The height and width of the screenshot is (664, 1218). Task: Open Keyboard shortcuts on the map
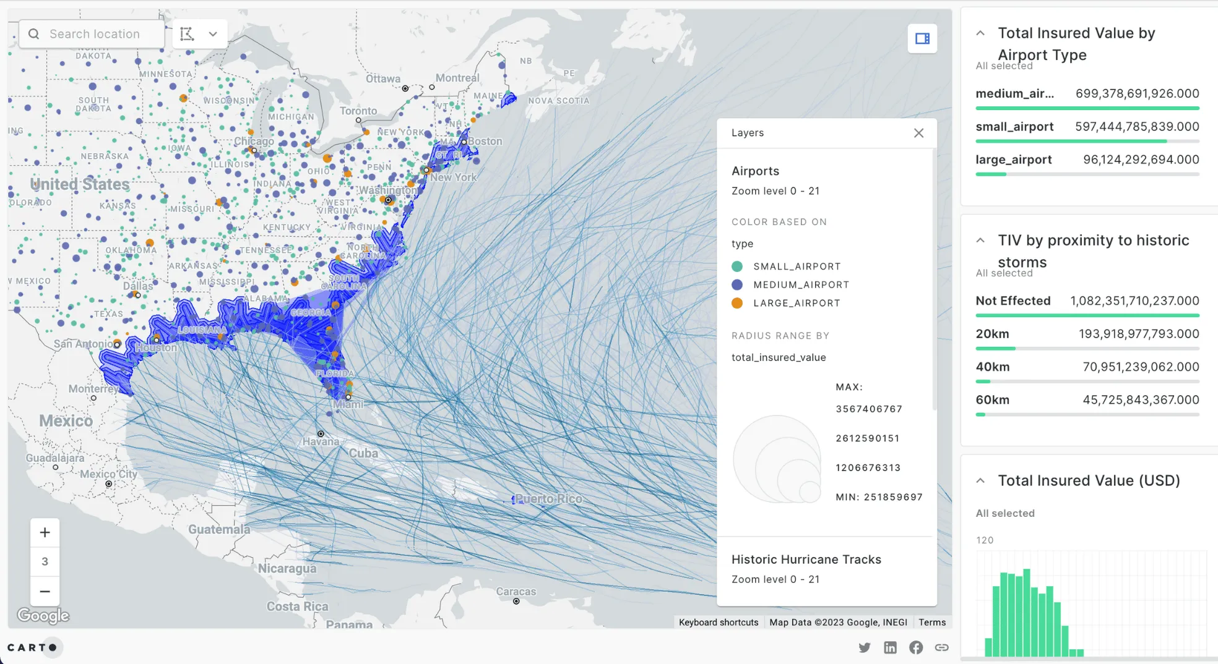click(x=718, y=622)
